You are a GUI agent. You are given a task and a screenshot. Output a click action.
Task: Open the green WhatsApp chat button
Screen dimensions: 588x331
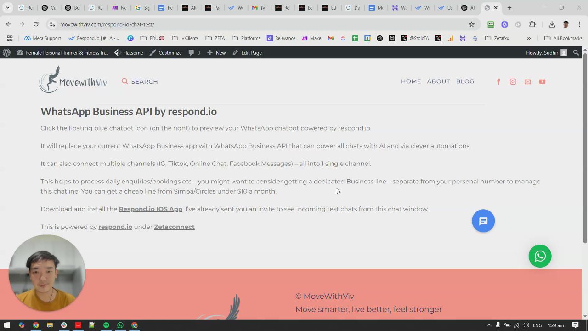click(540, 256)
